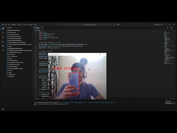Image resolution: width=177 pixels, height=133 pixels.
Task: Open the Run and Debug view
Action: tap(3, 41)
